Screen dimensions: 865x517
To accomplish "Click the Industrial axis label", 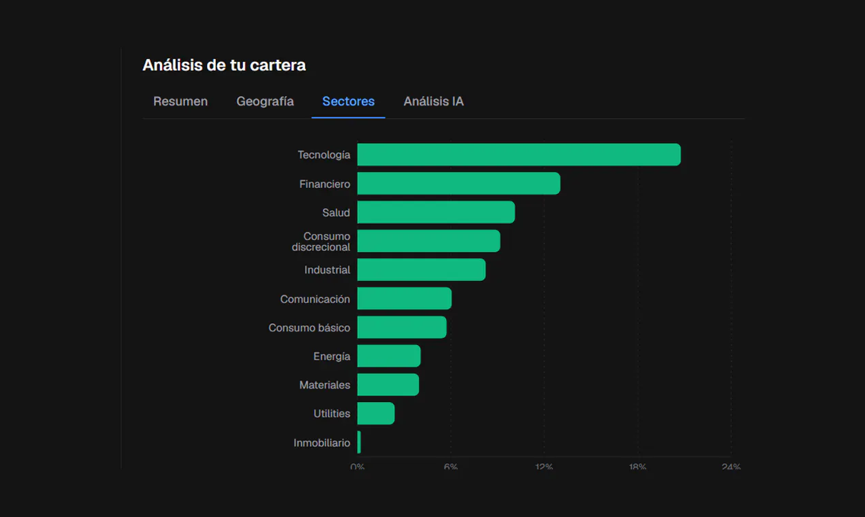I will point(327,270).
